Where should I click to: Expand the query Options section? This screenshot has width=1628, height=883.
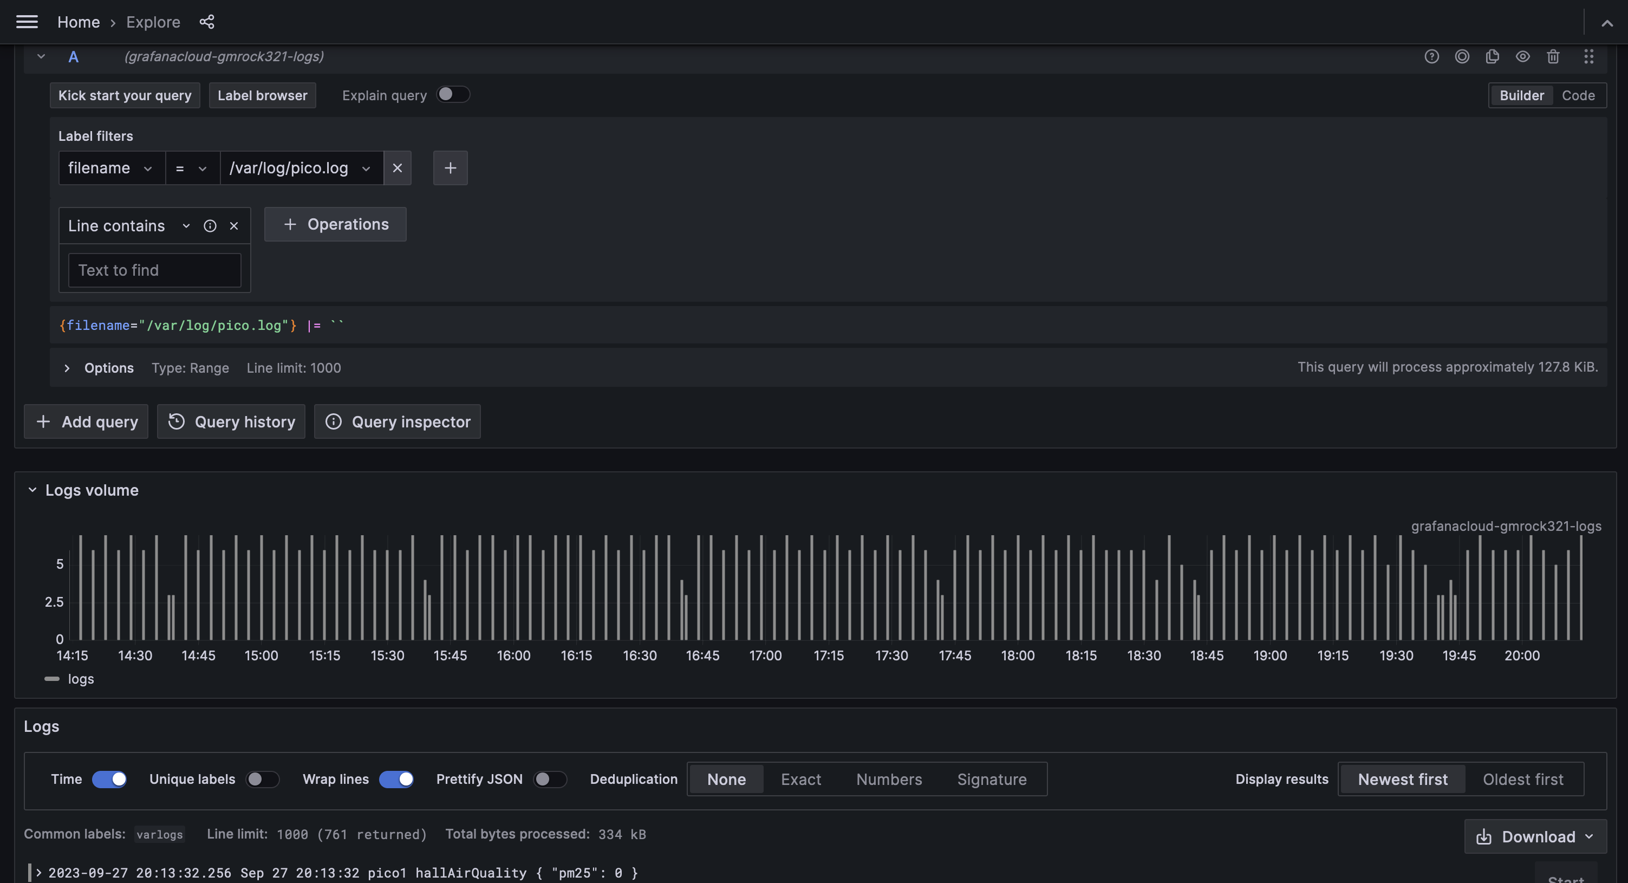(67, 368)
